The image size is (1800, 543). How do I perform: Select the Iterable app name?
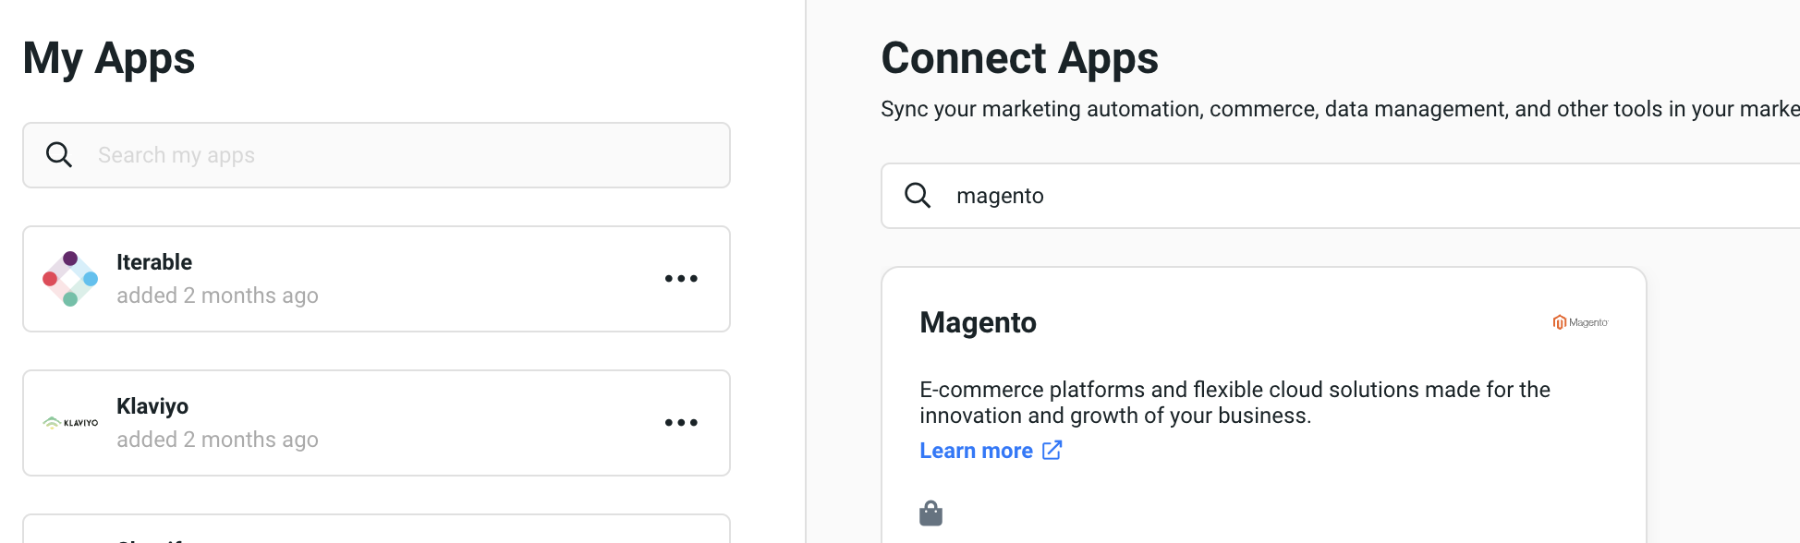pyautogui.click(x=154, y=262)
